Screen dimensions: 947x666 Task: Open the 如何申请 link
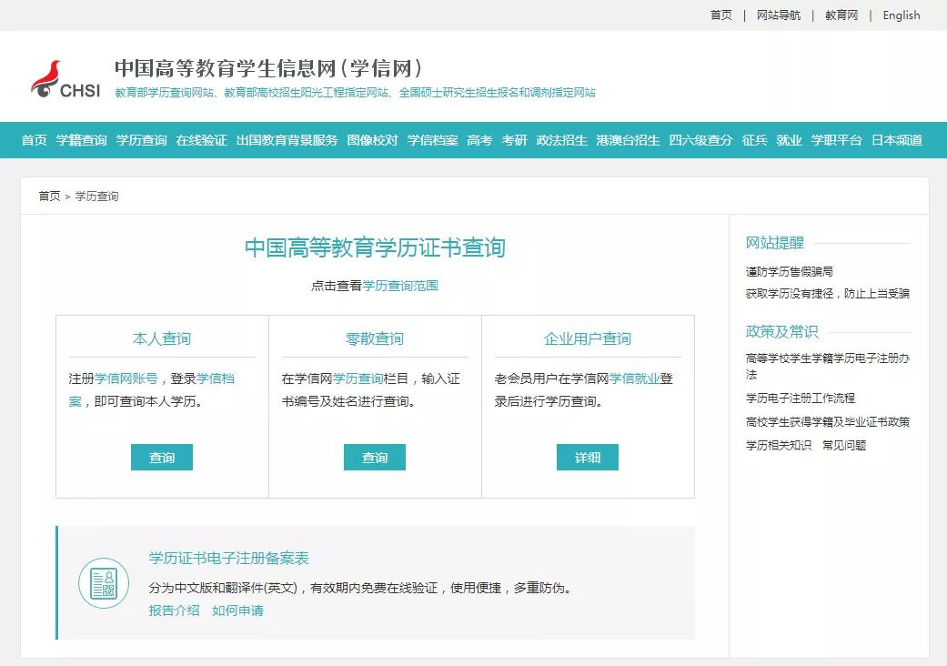coord(237,610)
